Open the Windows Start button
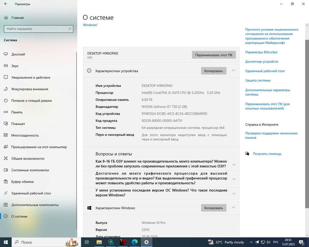 tap(6, 242)
